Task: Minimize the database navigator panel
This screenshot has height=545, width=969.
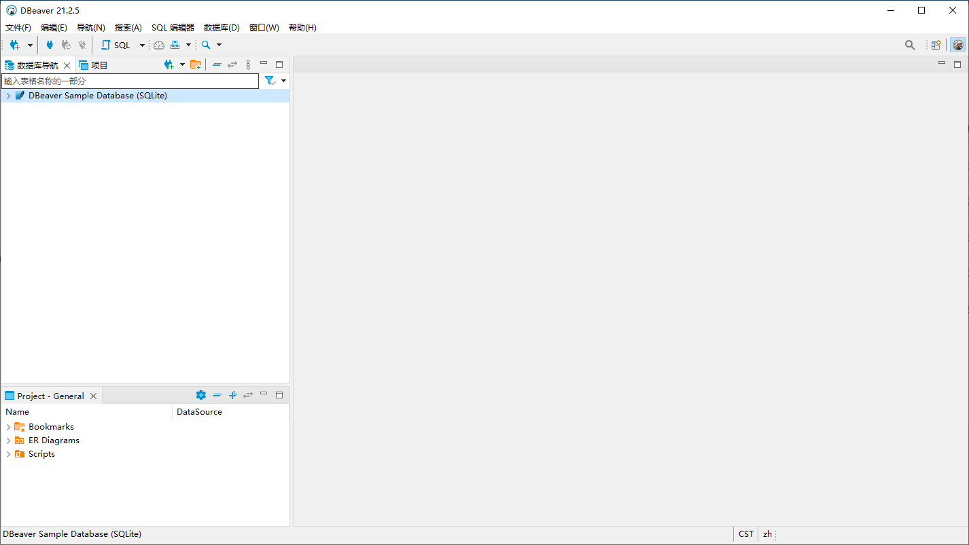Action: tap(264, 64)
